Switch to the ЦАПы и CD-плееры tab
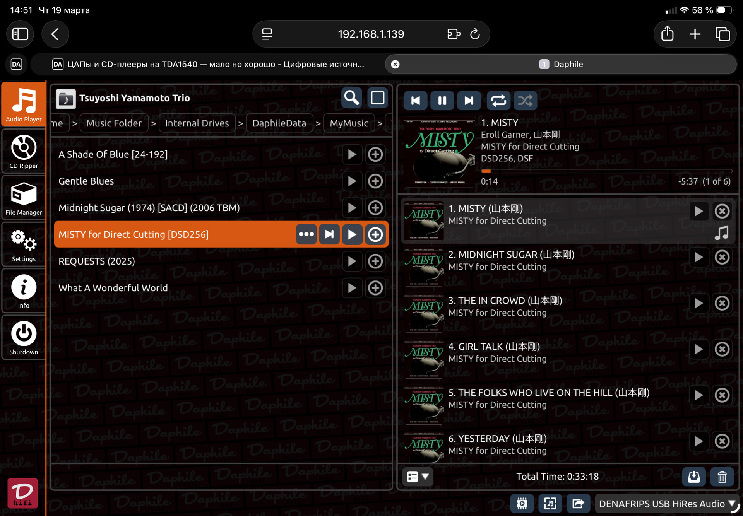 pyautogui.click(x=209, y=64)
